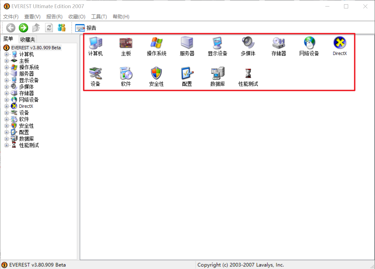Select DirectX label in the tree
The height and width of the screenshot is (269, 375).
26,106
